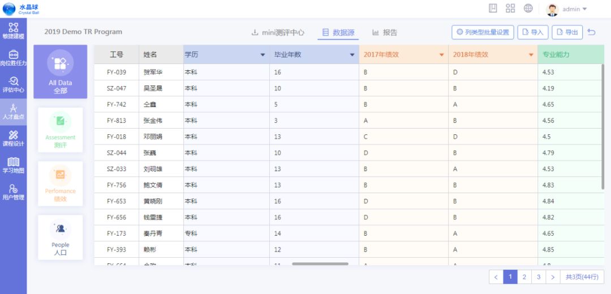Expand the 学历 column dropdown
The height and width of the screenshot is (294, 611).
[263, 55]
